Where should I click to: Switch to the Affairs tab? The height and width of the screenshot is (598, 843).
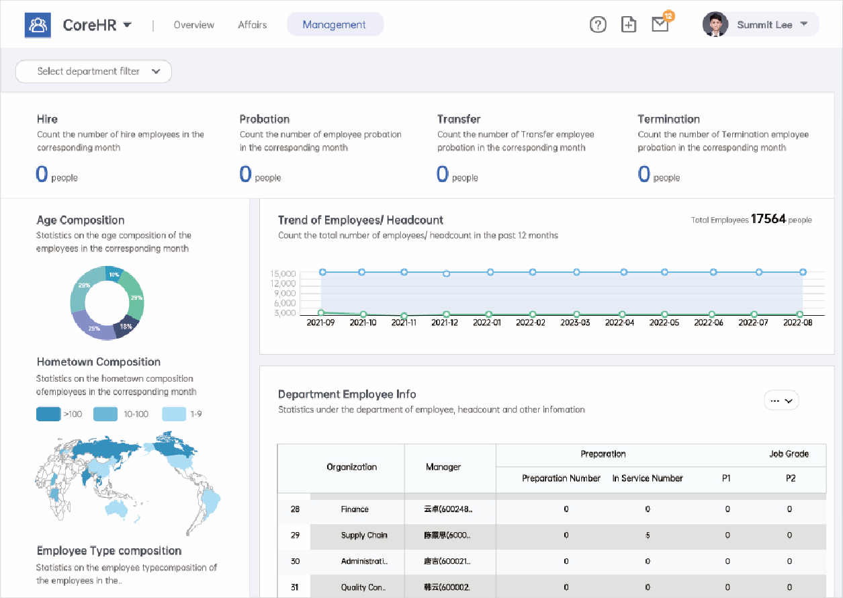coord(253,25)
